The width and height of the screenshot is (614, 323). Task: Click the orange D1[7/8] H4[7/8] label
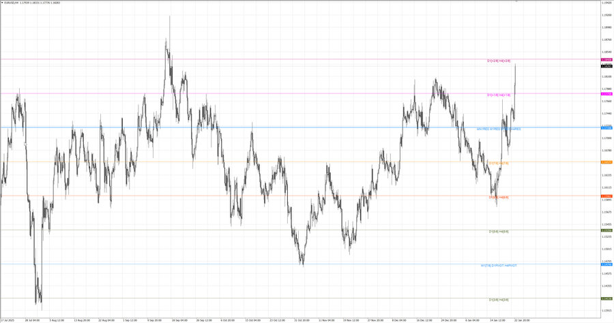[499, 163]
